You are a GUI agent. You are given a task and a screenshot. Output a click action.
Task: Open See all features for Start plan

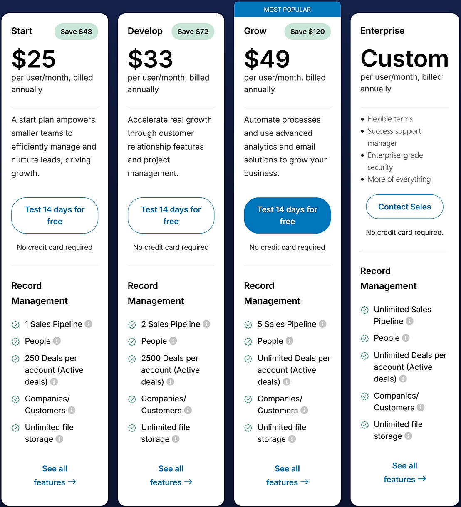55,475
